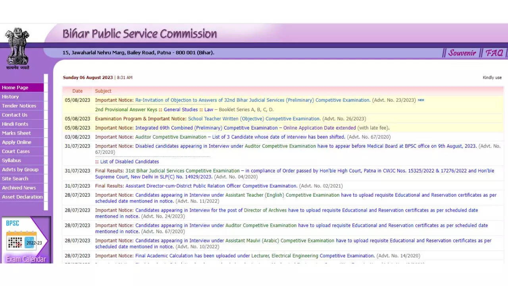Open List of Disabled Candidates link
Screen dimensions: 508x286
(x=129, y=162)
